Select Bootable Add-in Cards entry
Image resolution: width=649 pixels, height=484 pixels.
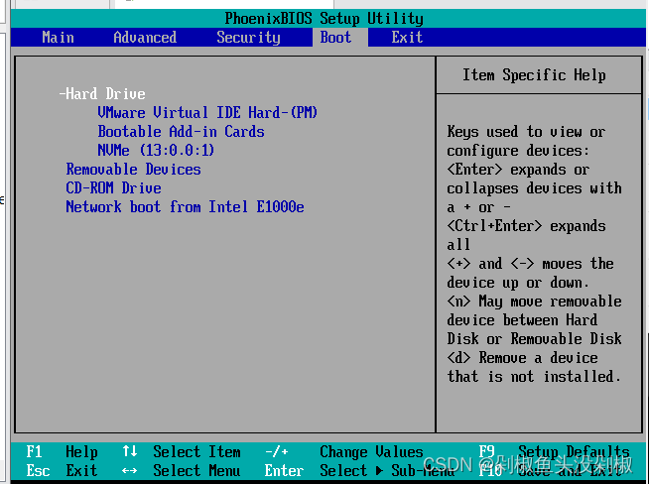point(181,132)
